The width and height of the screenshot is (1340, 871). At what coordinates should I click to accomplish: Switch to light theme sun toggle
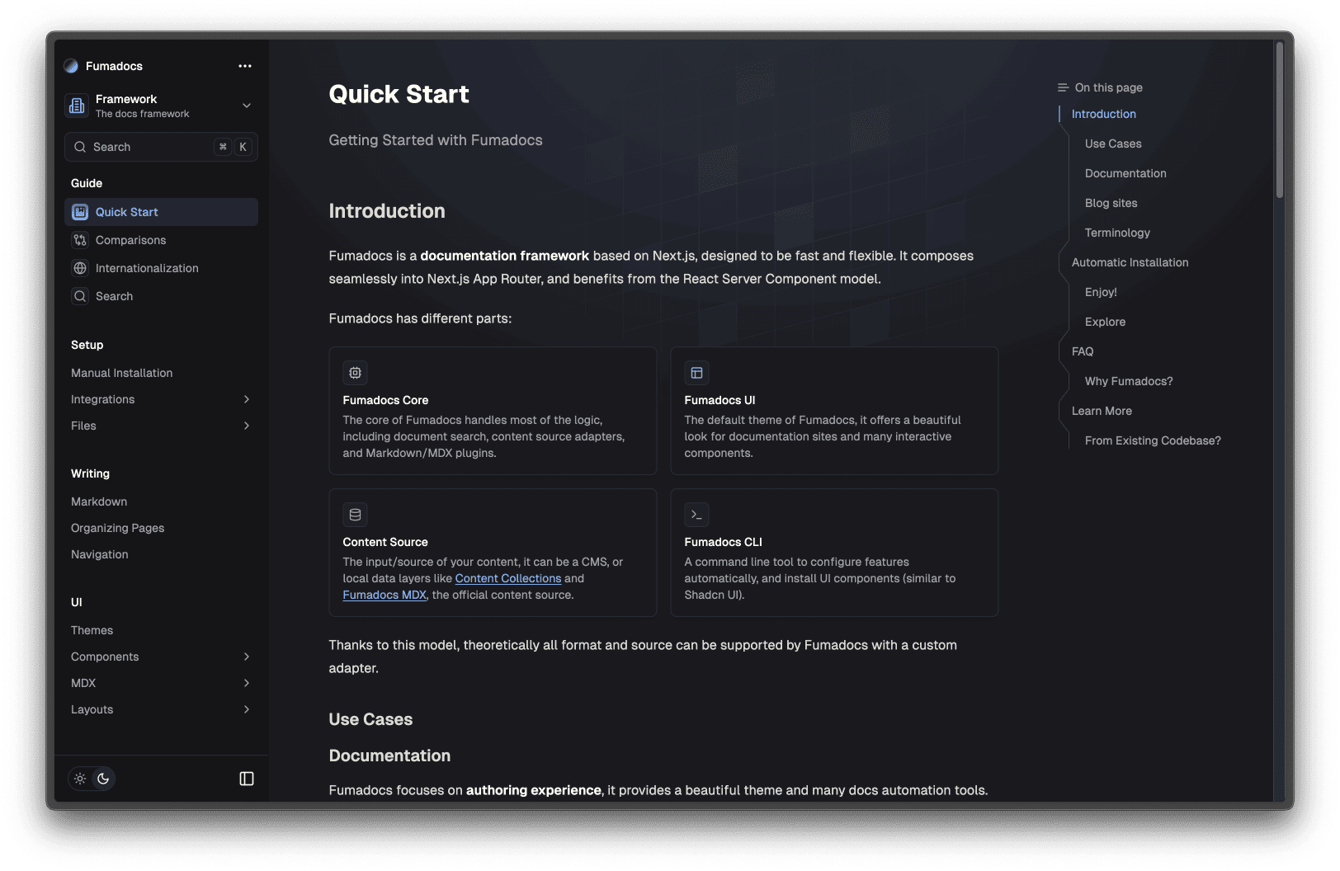click(80, 779)
